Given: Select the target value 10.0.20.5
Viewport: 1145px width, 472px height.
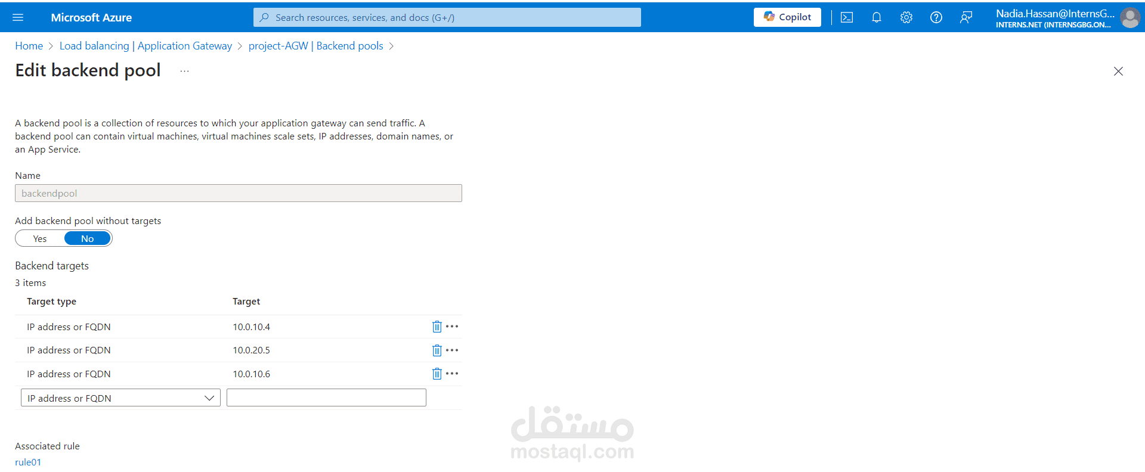Looking at the screenshot, I should [x=252, y=350].
